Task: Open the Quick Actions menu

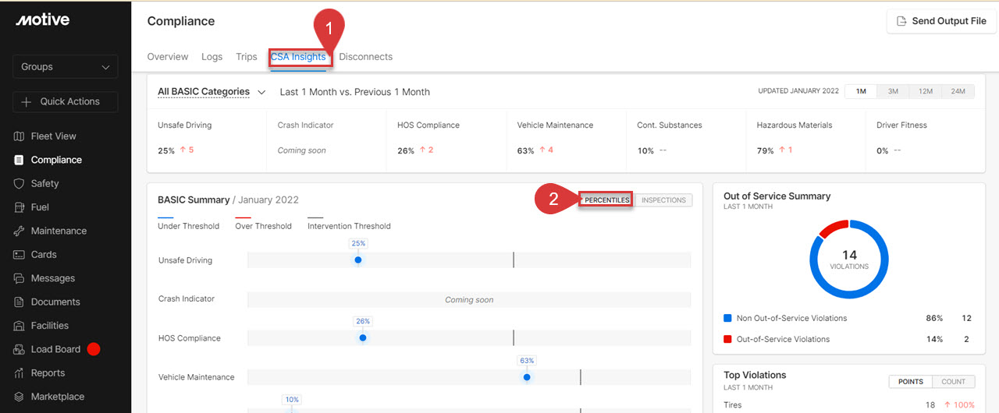Action: [x=66, y=101]
